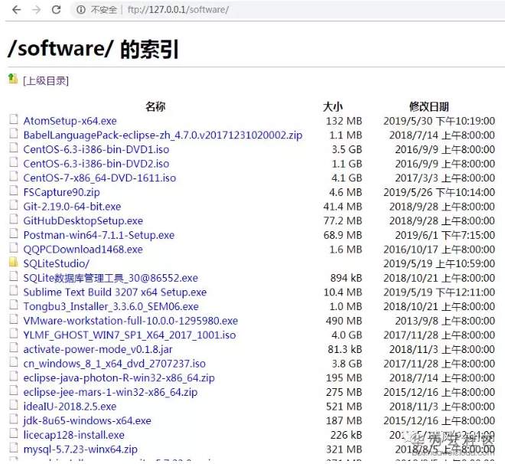505x464 pixels.
Task: Click the site info not-secure icon
Action: [81, 10]
